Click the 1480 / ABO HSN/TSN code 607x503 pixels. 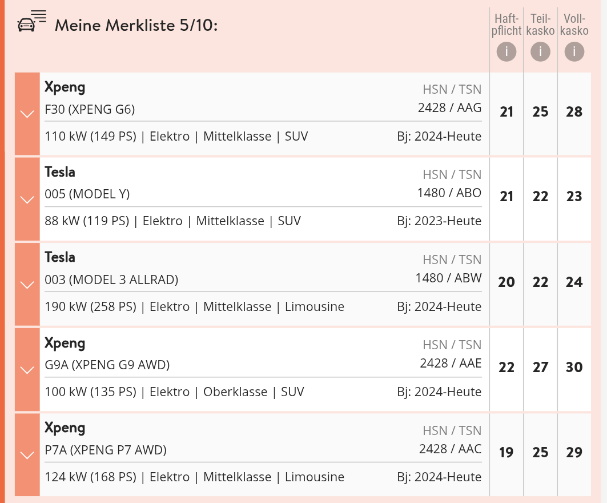pos(449,193)
